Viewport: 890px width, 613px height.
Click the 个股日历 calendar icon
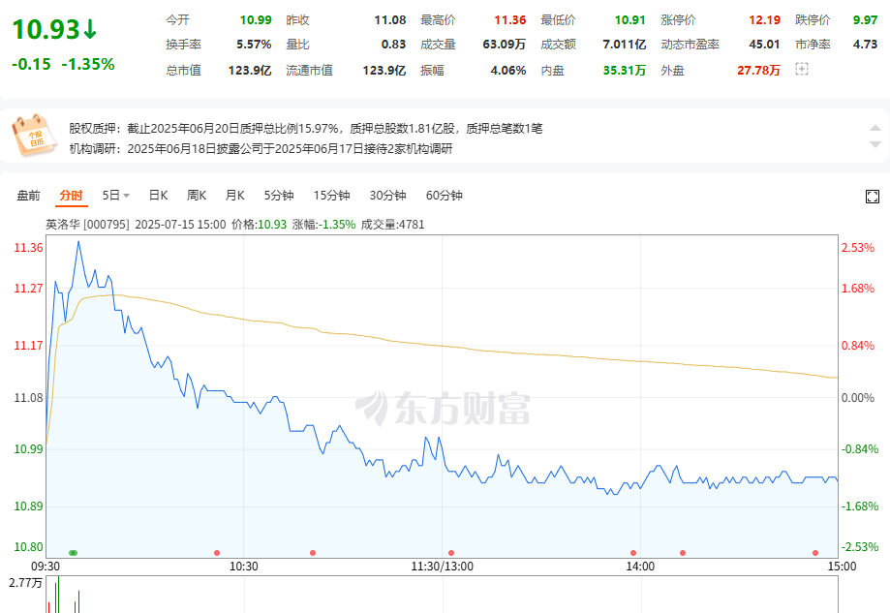pos(34,135)
